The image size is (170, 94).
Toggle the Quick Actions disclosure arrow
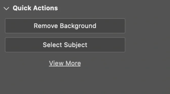[x=6, y=8]
